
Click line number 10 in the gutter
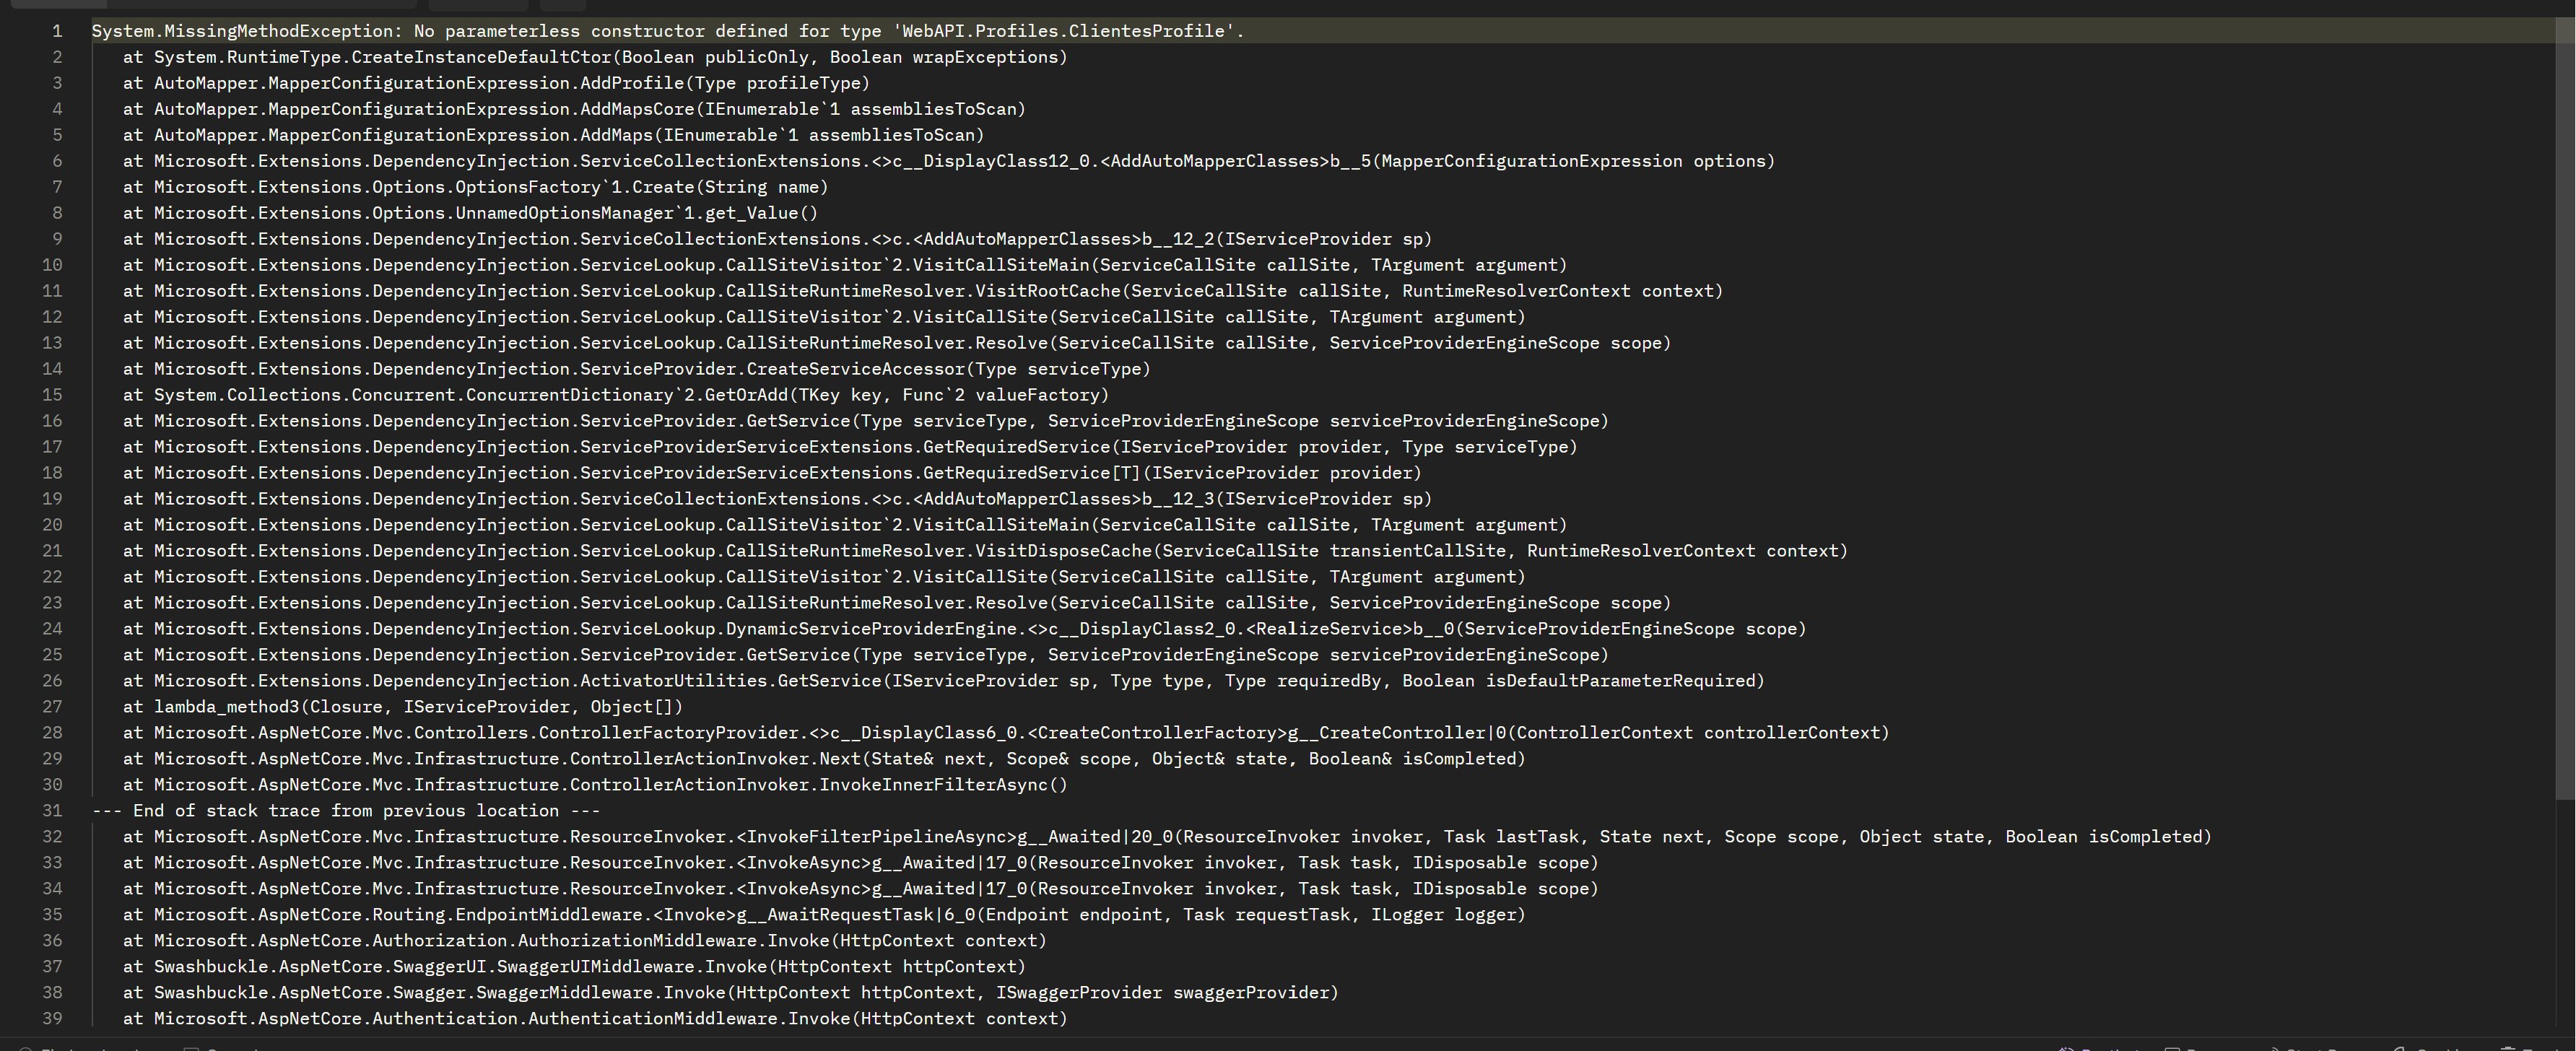click(52, 265)
